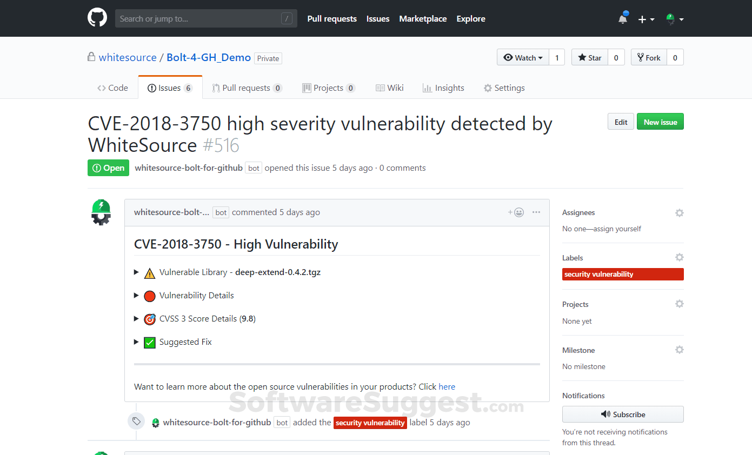
Task: Open whitesource-bolt-for-github author link in header
Action: pos(189,168)
